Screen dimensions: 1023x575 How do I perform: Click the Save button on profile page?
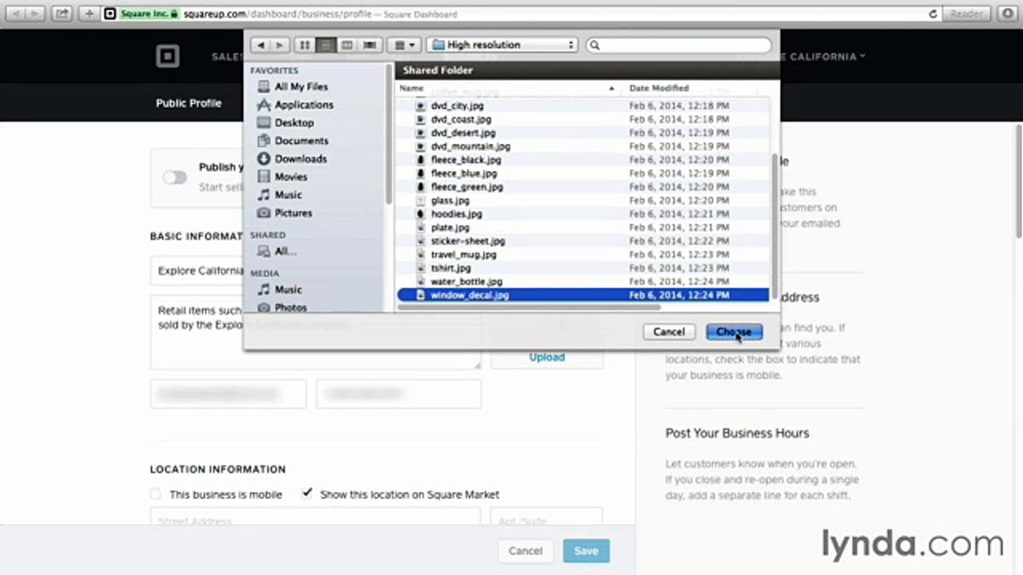click(586, 551)
